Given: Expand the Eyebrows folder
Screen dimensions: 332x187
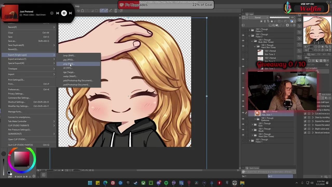Looking at the screenshot, I should [255, 119].
